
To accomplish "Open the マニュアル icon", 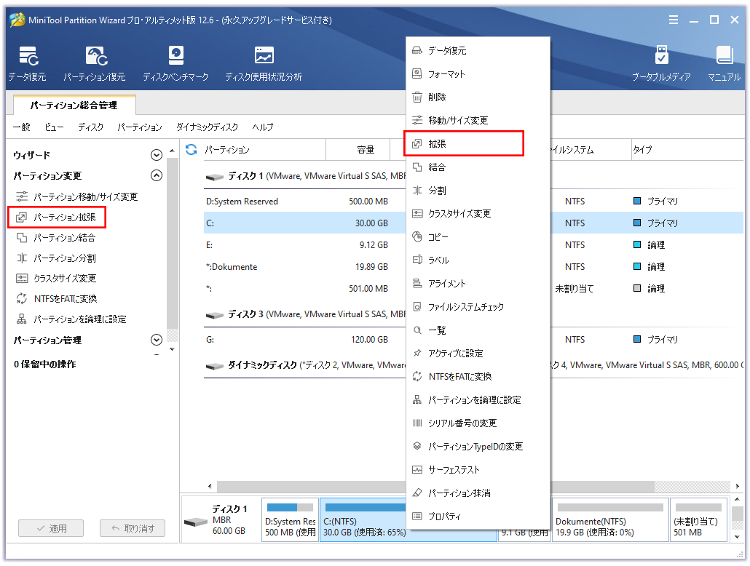I will click(724, 63).
